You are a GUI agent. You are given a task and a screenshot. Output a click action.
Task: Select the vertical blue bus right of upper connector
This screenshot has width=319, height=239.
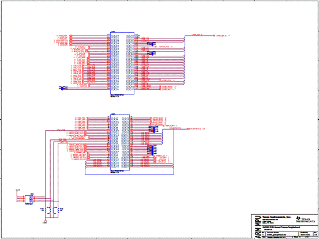[x=185, y=60]
